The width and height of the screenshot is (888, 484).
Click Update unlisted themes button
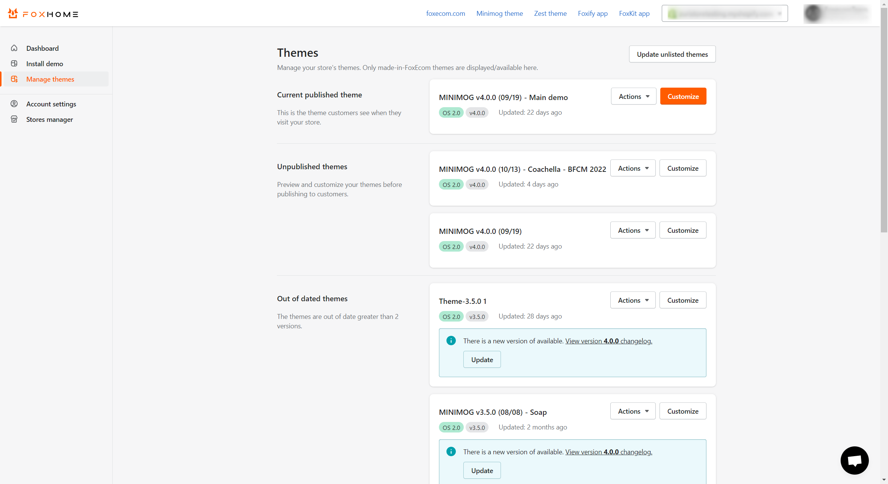click(x=672, y=54)
